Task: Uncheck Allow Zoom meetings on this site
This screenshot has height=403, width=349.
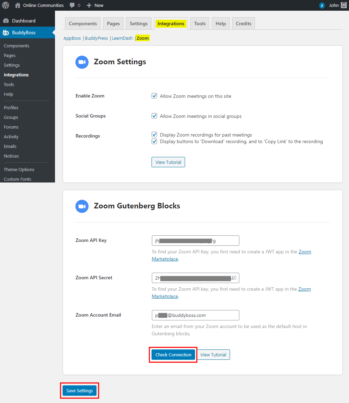Action: (x=155, y=96)
